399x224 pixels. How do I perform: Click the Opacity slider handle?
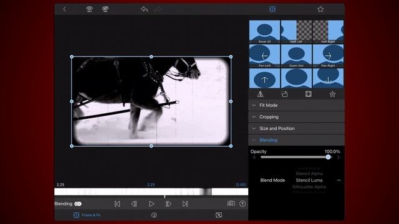[329, 157]
